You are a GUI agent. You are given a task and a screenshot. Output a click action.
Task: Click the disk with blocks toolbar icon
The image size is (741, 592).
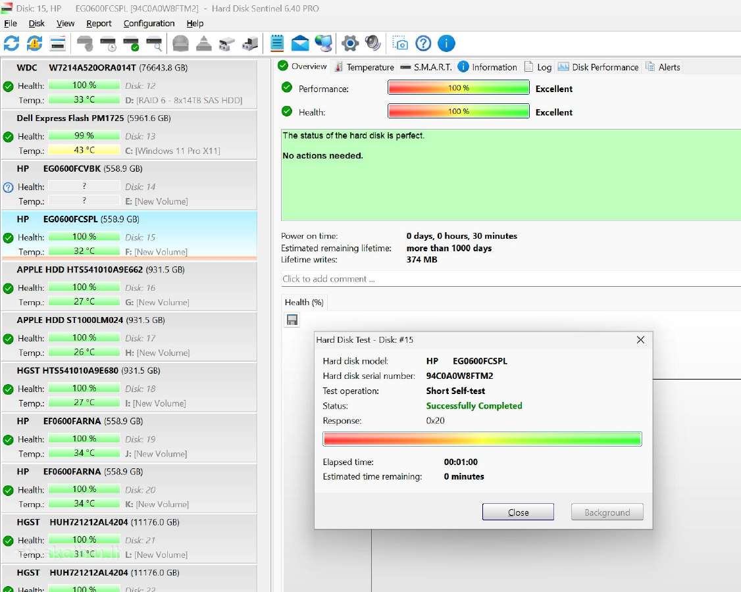click(250, 43)
